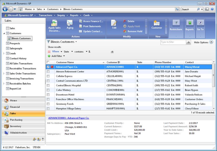Toggle the select-all checkbox in header
The image size is (217, 151).
point(48,62)
